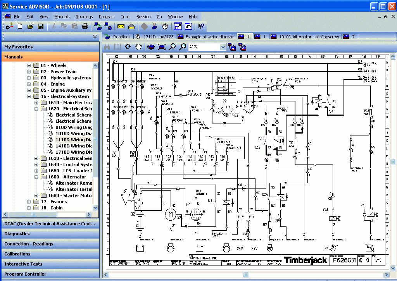Click the window expand arrow icon
This screenshot has width=397, height=281.
coord(178,26)
